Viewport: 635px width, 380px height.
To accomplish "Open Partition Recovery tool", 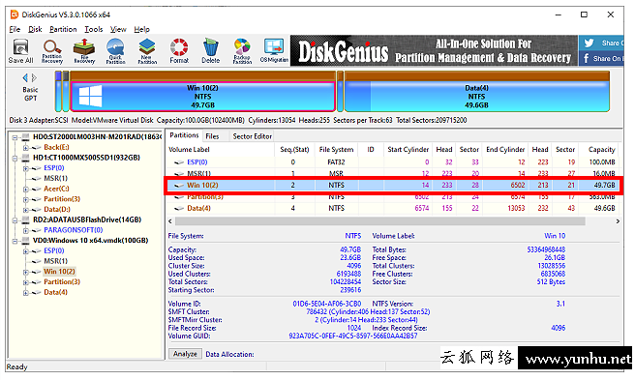I will click(52, 51).
